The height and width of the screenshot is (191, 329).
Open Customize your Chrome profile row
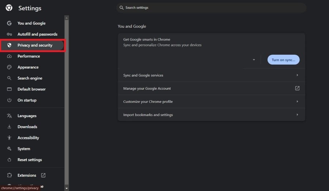211,101
